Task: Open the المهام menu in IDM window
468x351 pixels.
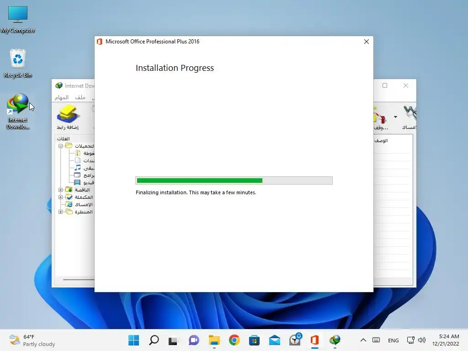Action: (62, 97)
